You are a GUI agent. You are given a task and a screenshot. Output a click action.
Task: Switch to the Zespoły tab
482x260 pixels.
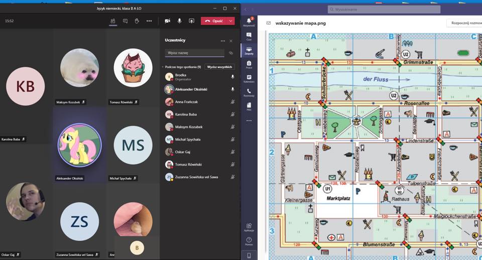(249, 50)
